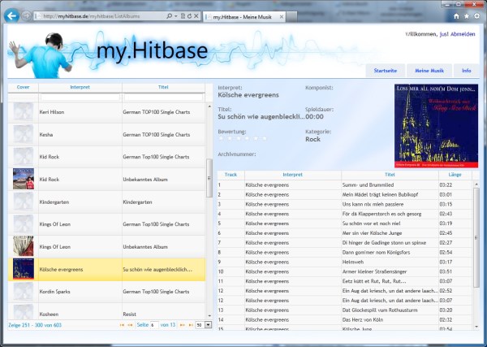Close the my.Hitbase browser tab
The image size is (487, 347).
[282, 17]
